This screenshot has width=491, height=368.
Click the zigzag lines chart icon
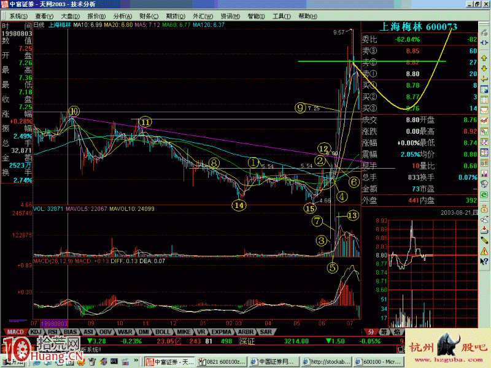click(x=484, y=142)
